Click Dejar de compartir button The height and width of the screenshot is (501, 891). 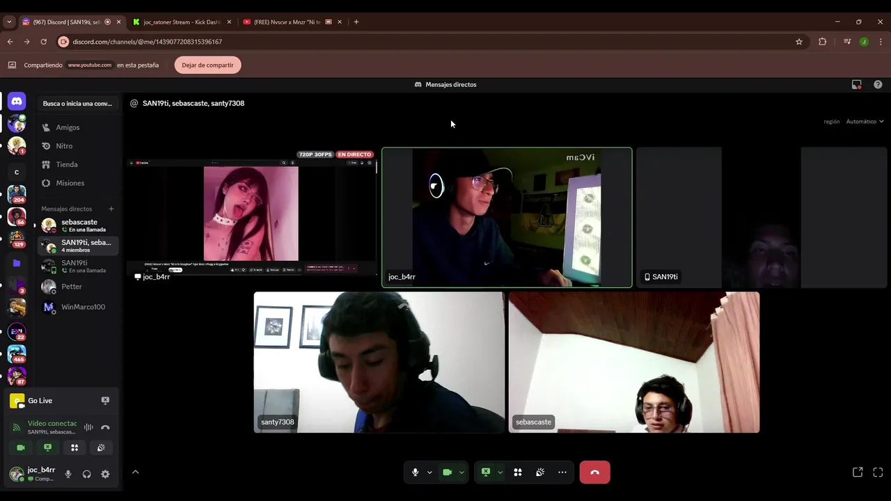pyautogui.click(x=207, y=65)
